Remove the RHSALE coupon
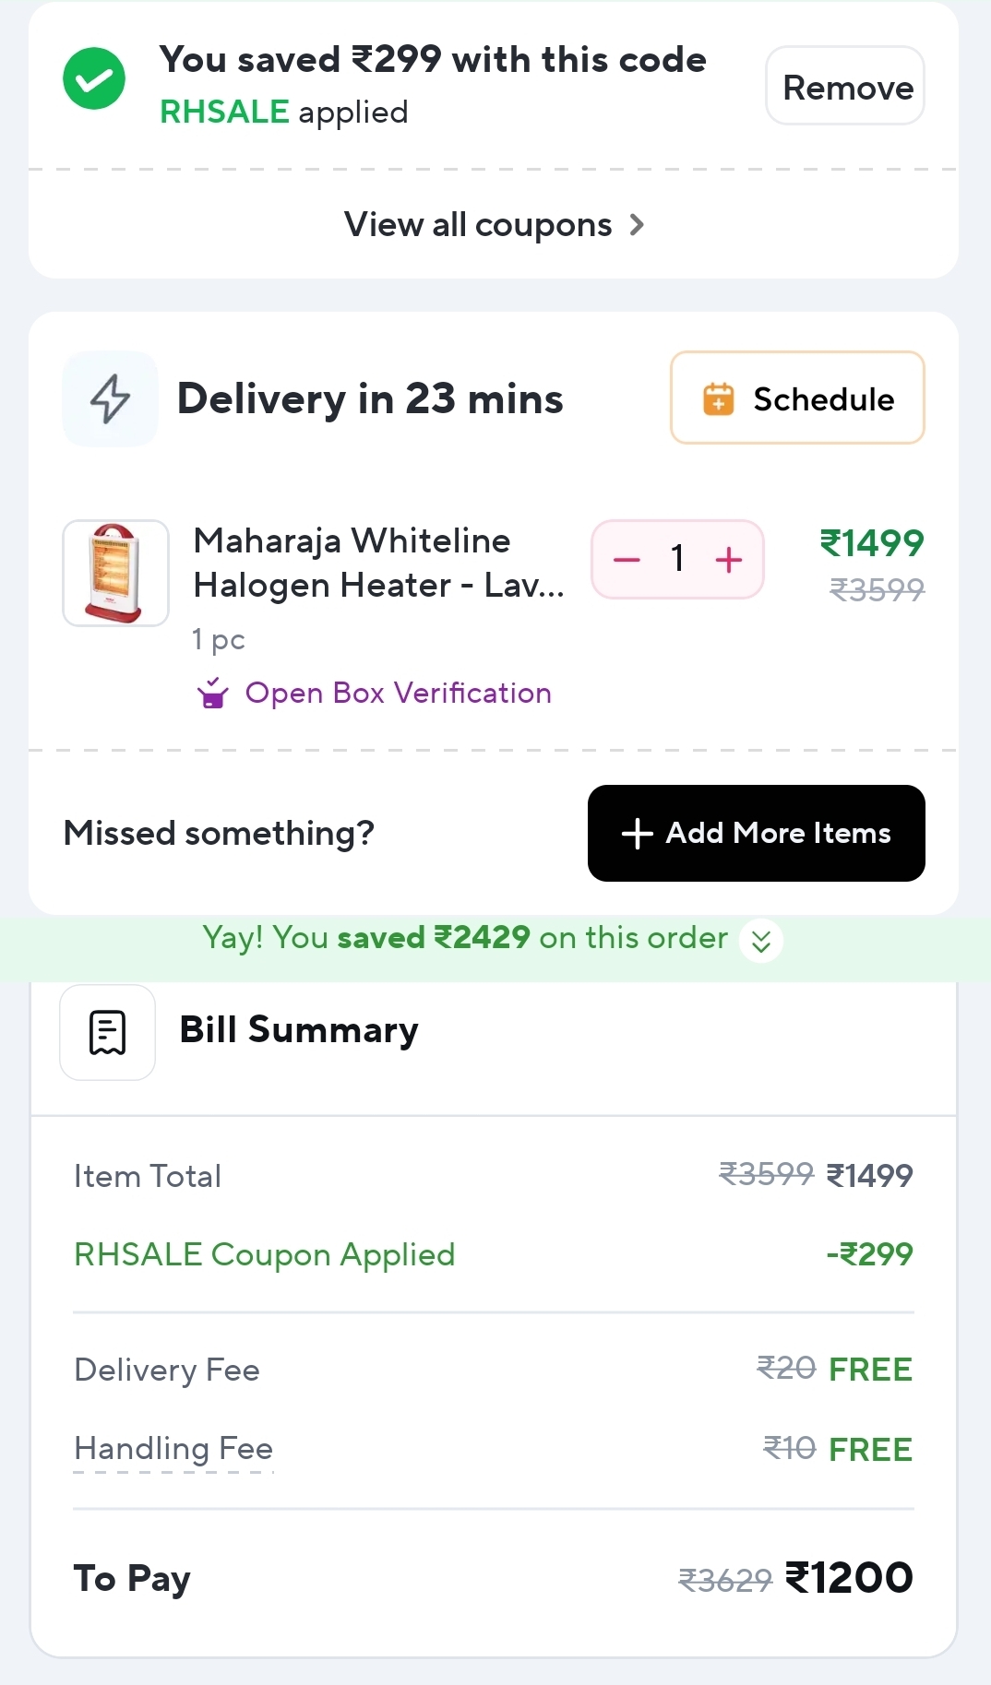This screenshot has width=991, height=1685. 847,87
